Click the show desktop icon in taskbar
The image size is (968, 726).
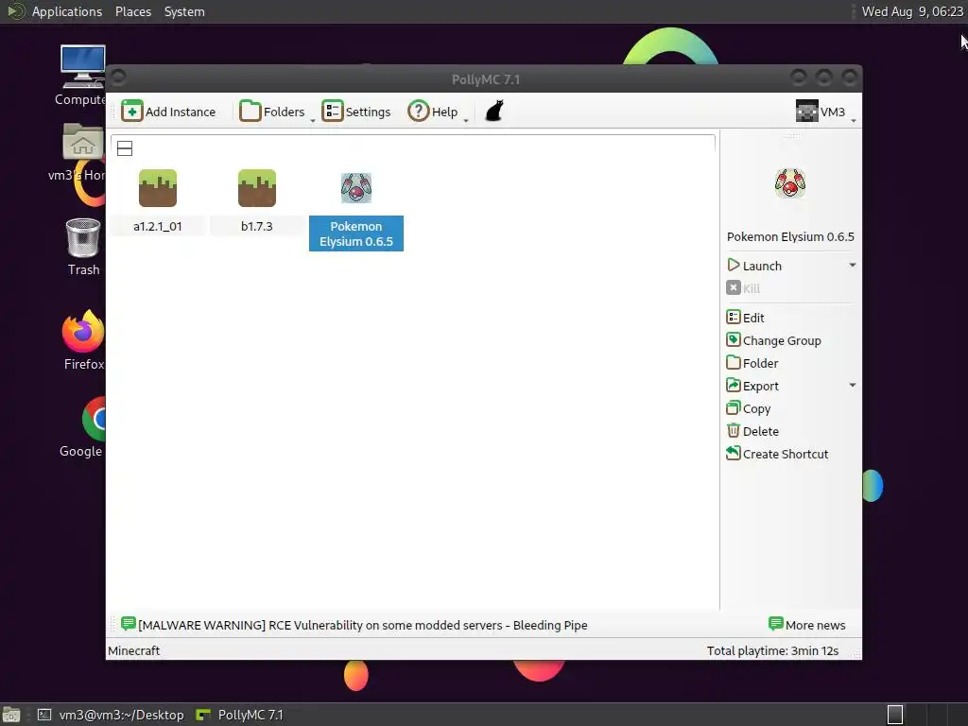(x=11, y=715)
